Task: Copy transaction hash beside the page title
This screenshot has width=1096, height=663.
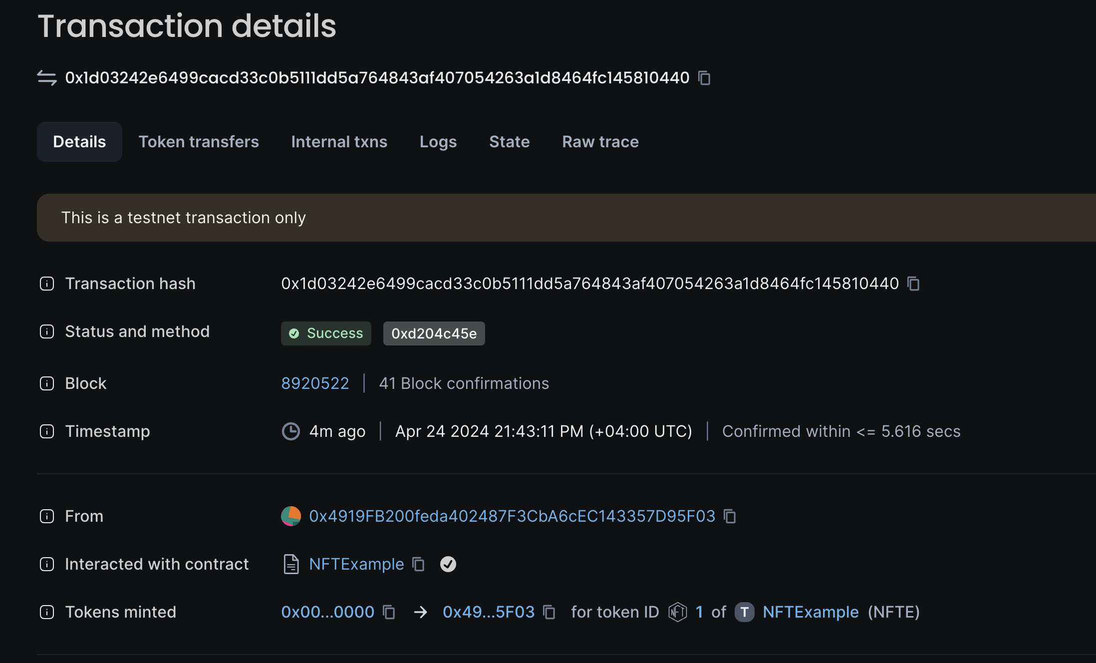Action: 704,78
